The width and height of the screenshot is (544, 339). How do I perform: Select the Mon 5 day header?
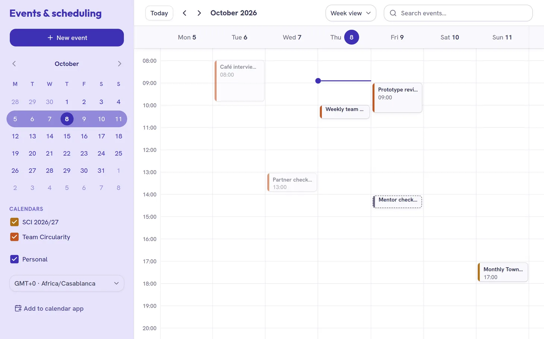tap(187, 37)
